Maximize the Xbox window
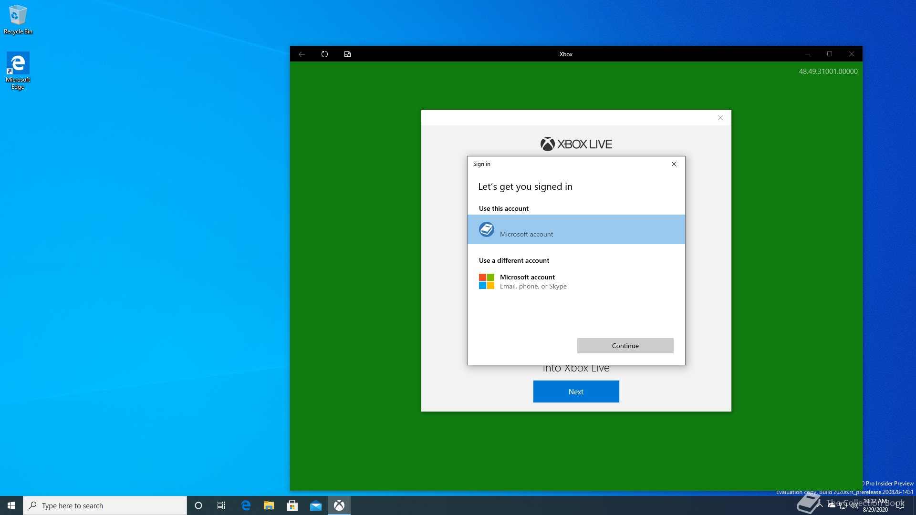916x515 pixels. point(830,54)
